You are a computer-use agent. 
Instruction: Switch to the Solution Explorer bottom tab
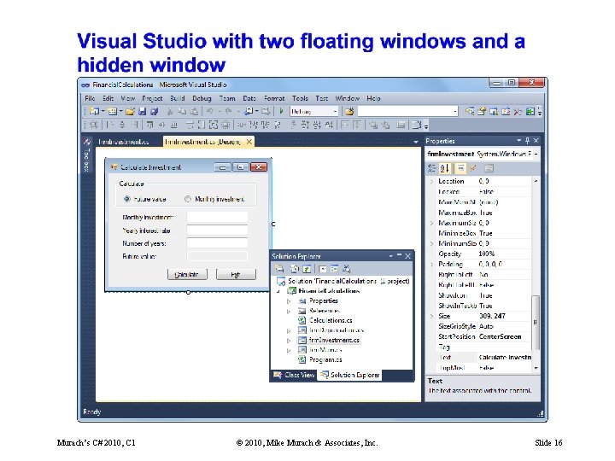point(350,375)
